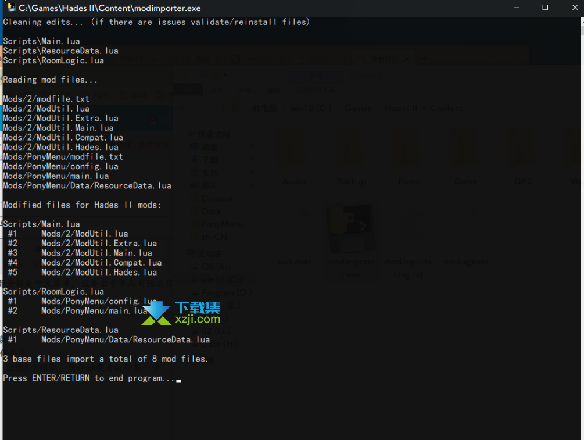Click the win10 (C:) breadcrumb in address bar
584x440 pixels.
pos(310,108)
